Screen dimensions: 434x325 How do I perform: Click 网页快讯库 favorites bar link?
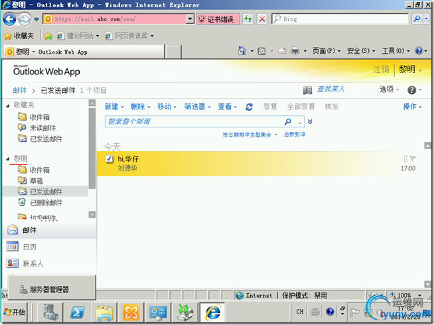(129, 36)
